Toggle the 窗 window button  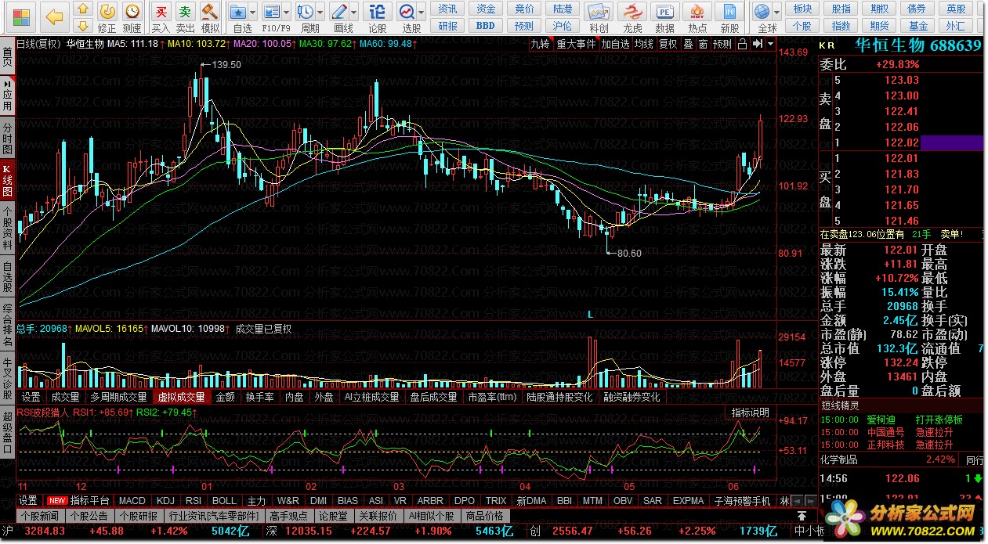tap(702, 44)
